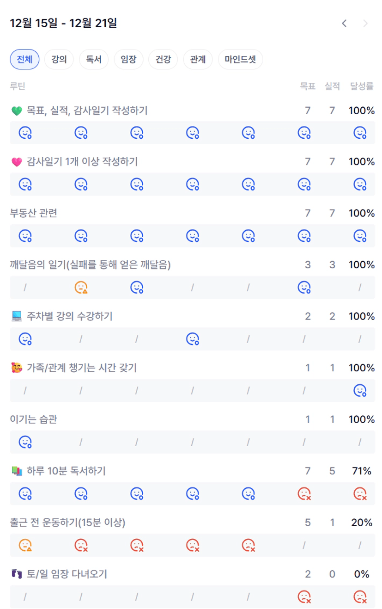Click last day red failed face in 하루 10분 독서하기
This screenshot has height=609, width=382.
tap(360, 494)
